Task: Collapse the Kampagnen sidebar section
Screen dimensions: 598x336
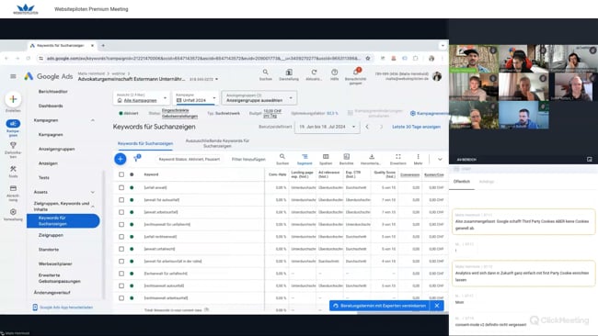Action: pyautogui.click(x=93, y=120)
